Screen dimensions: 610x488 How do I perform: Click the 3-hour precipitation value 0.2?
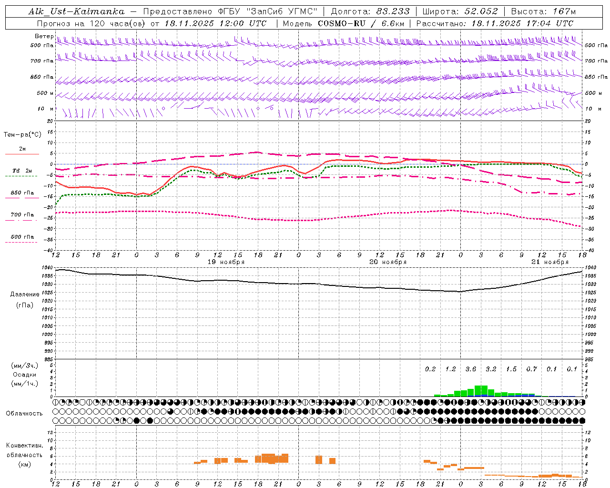pos(430,369)
